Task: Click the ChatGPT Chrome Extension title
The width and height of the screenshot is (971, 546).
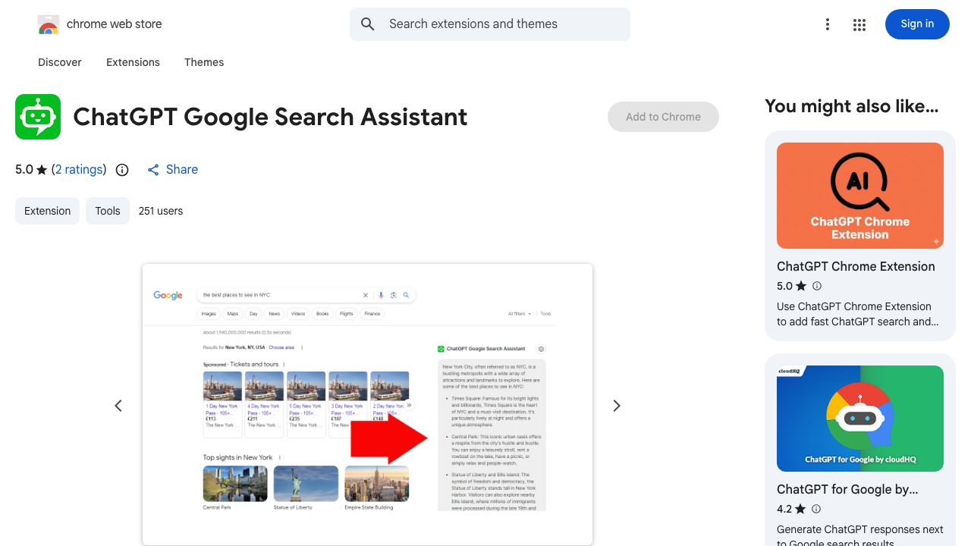Action: [x=856, y=266]
